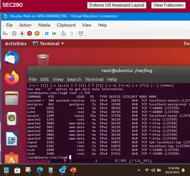Image resolution: width=190 pixels, height=176 pixels.
Task: Open the Clipboard menu
Action: [x=66, y=25]
